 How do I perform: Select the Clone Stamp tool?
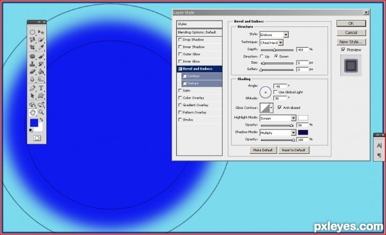(32, 64)
